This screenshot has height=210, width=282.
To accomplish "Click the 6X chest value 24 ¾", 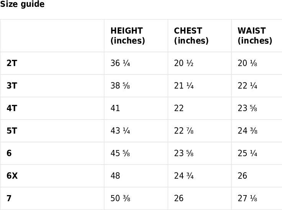I will [x=184, y=176].
